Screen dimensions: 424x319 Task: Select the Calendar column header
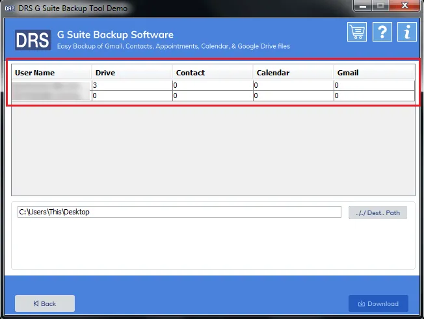(x=293, y=73)
